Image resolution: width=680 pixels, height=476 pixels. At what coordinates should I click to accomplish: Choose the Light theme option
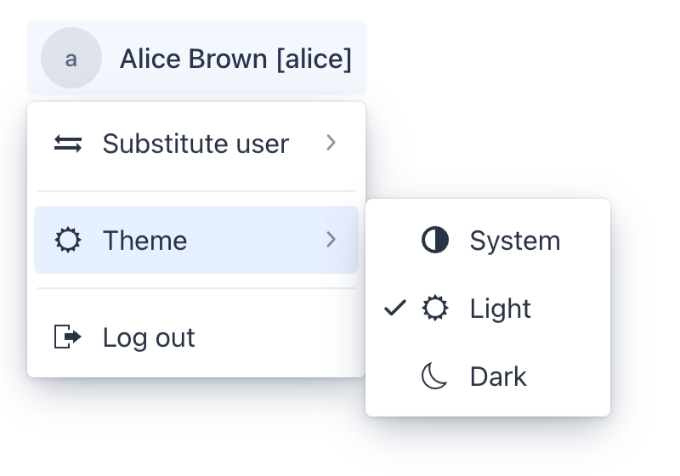[x=500, y=309]
